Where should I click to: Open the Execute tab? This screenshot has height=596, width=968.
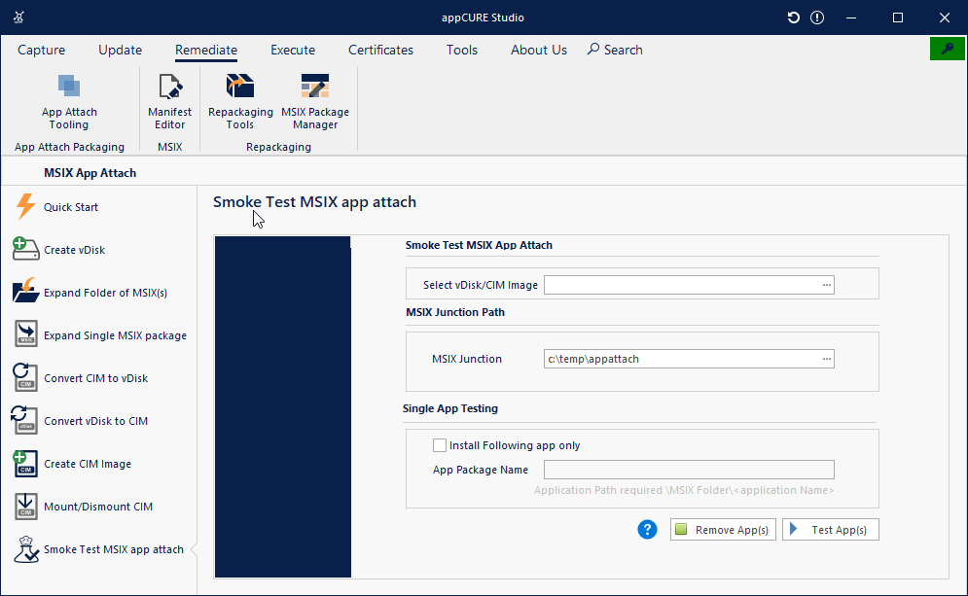click(293, 50)
